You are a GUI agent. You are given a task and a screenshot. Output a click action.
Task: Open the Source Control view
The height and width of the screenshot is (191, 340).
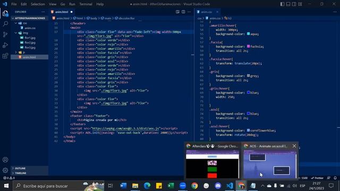point(5,34)
